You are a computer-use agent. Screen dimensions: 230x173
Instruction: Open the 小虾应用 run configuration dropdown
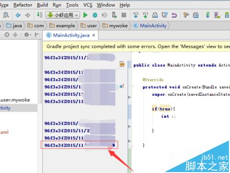tap(63, 15)
